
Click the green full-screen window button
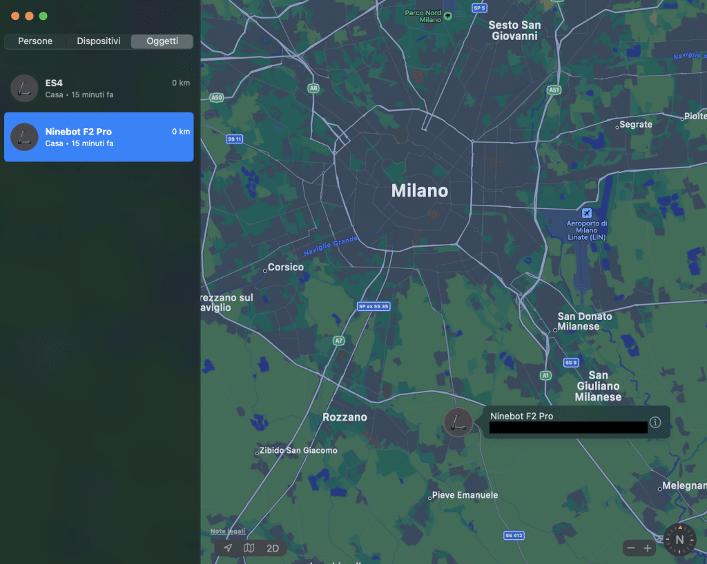[43, 17]
